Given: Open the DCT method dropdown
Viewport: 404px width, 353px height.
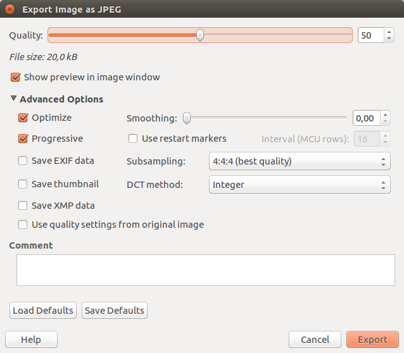Looking at the screenshot, I should (299, 185).
